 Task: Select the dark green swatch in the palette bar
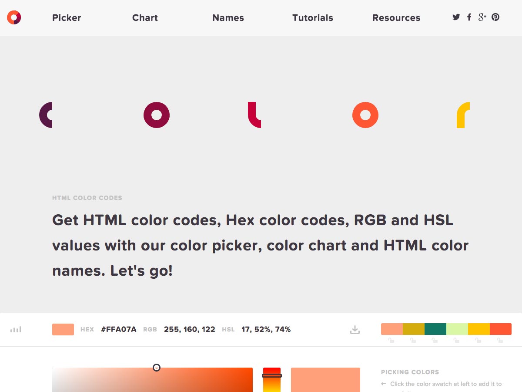pyautogui.click(x=435, y=329)
